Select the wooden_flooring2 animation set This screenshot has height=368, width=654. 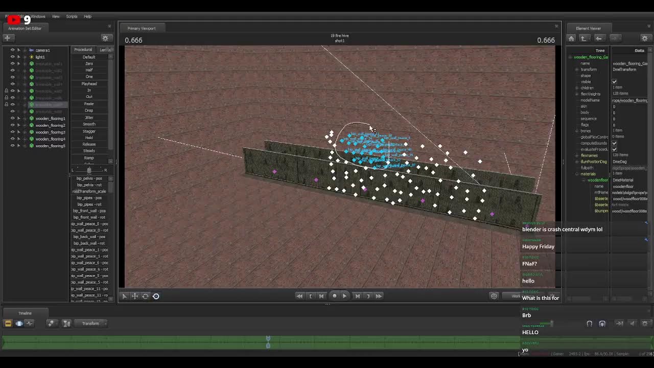tap(50, 125)
